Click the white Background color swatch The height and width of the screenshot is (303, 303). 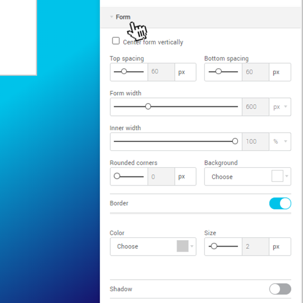[277, 176]
